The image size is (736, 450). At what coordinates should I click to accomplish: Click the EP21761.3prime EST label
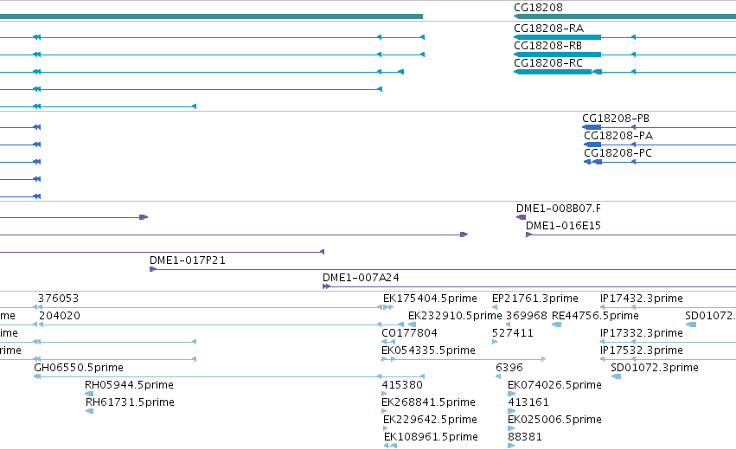[x=535, y=299]
